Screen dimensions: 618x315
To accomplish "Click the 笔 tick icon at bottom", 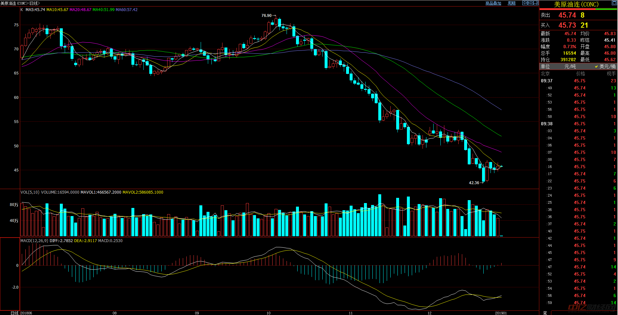I will coord(545,313).
